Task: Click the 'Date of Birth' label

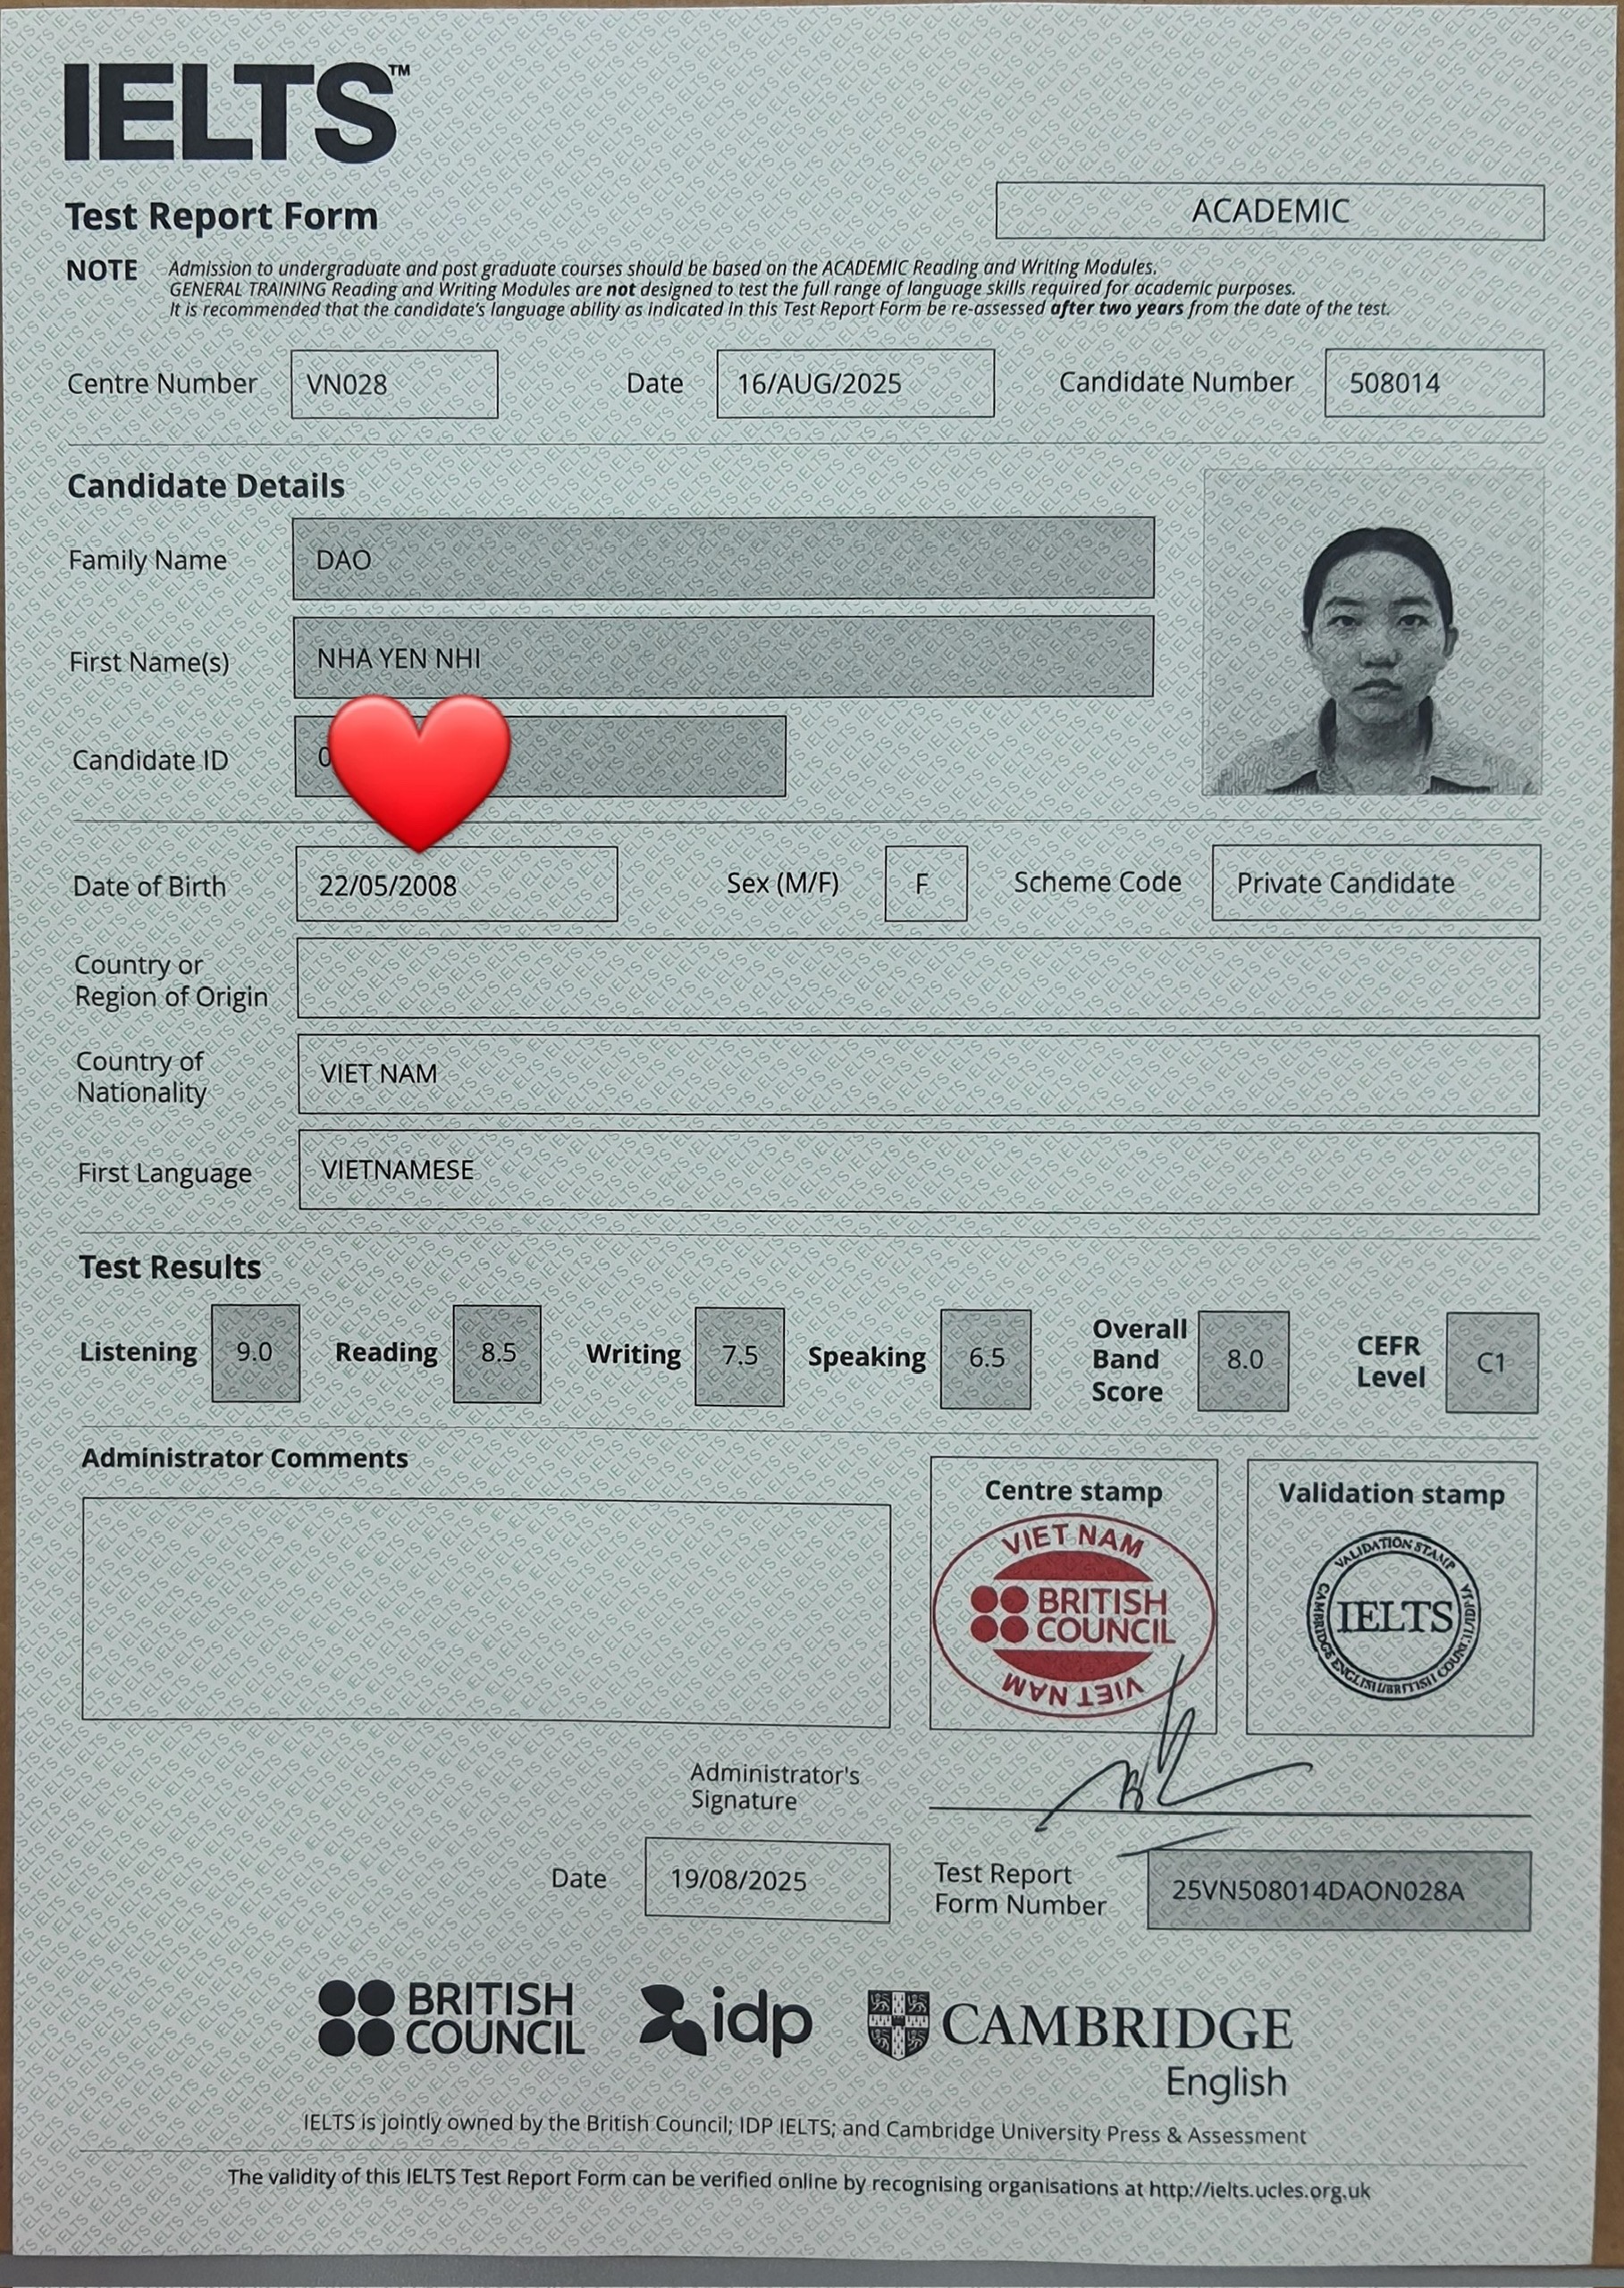Action: pos(149,886)
